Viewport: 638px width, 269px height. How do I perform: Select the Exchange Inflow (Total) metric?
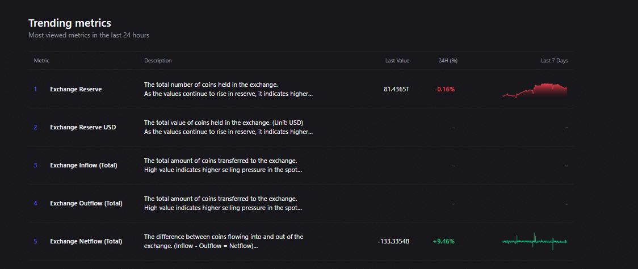83,165
